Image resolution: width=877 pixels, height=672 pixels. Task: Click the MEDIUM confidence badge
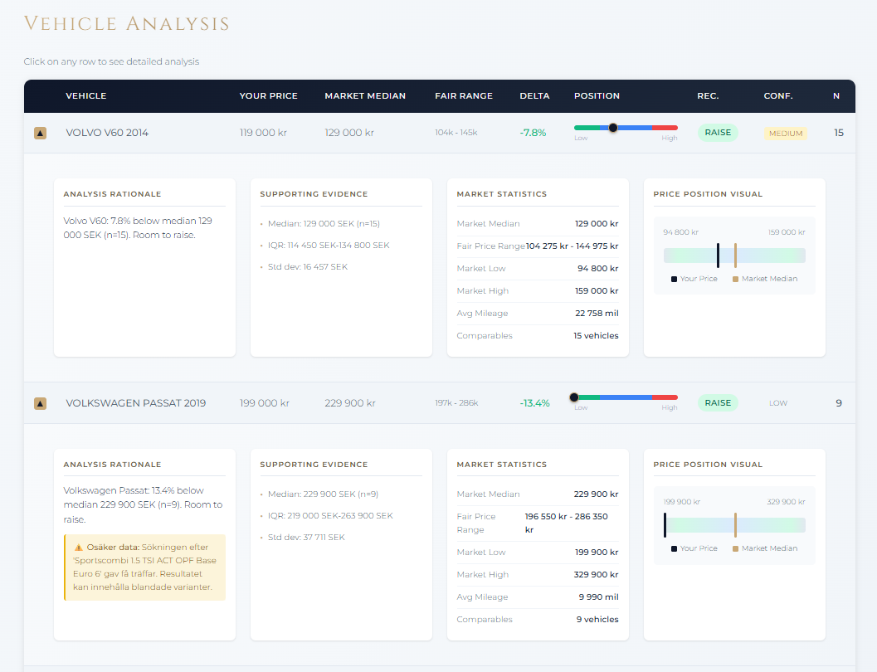click(785, 134)
